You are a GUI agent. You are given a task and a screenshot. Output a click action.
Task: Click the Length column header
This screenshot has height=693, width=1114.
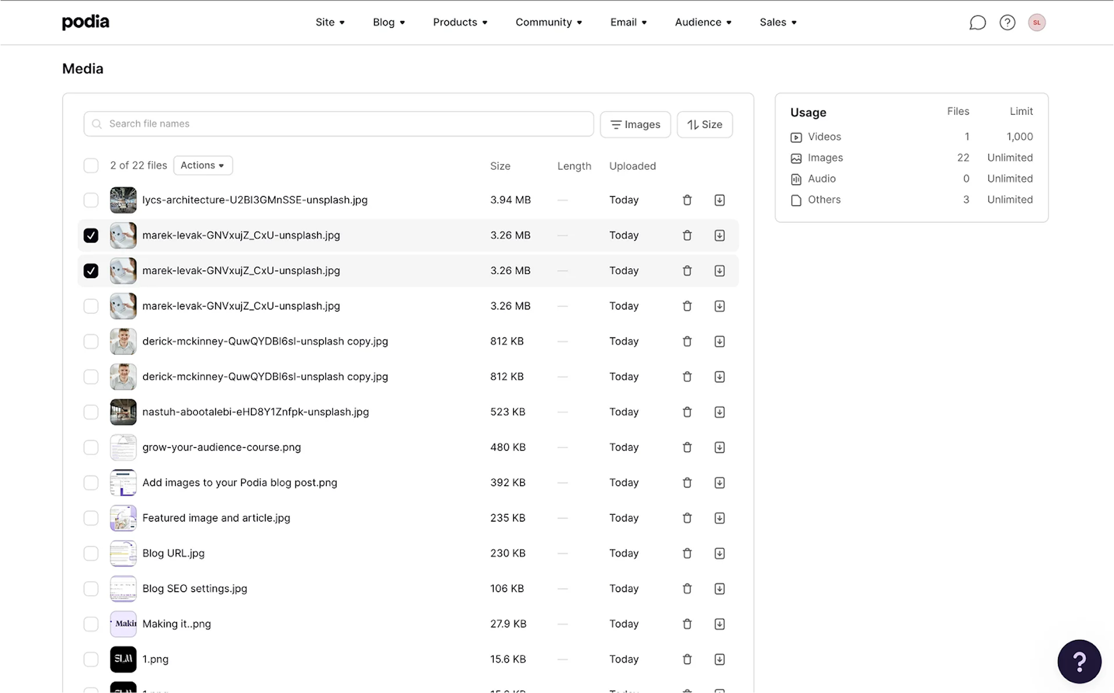pos(574,166)
